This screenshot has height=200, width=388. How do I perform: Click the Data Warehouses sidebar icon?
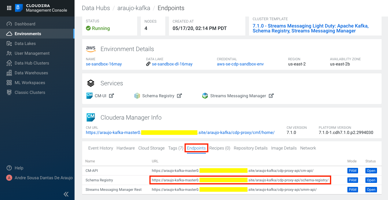[x=9, y=73]
